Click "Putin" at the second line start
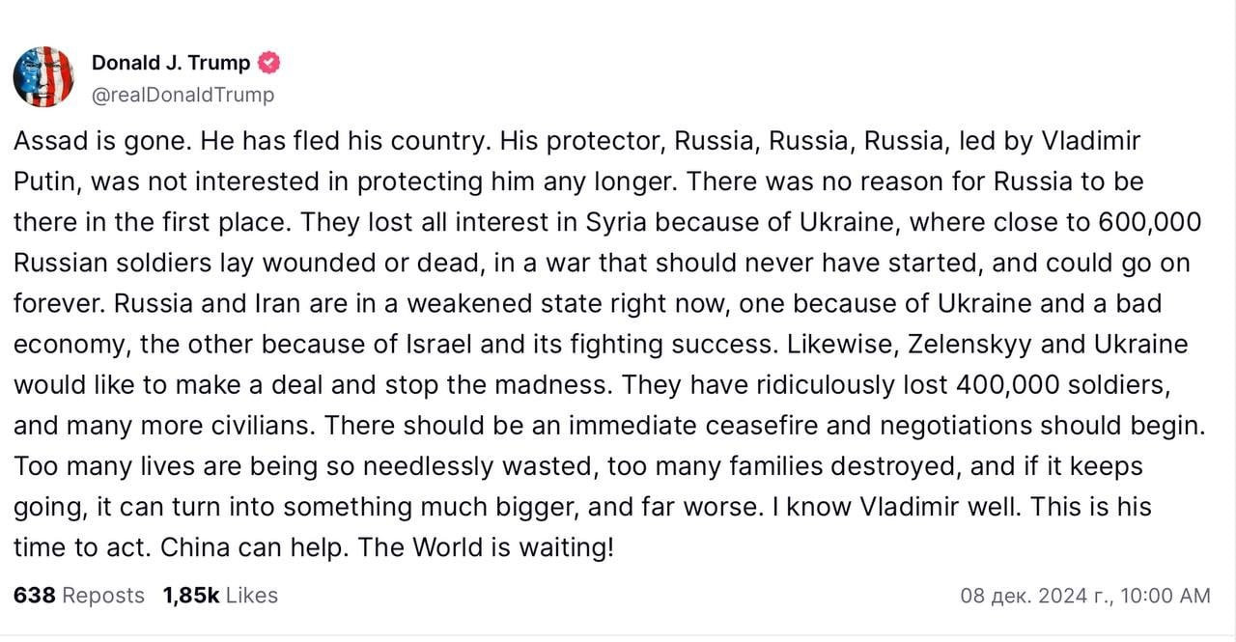Screen dimensions: 1236x642 point(41,182)
